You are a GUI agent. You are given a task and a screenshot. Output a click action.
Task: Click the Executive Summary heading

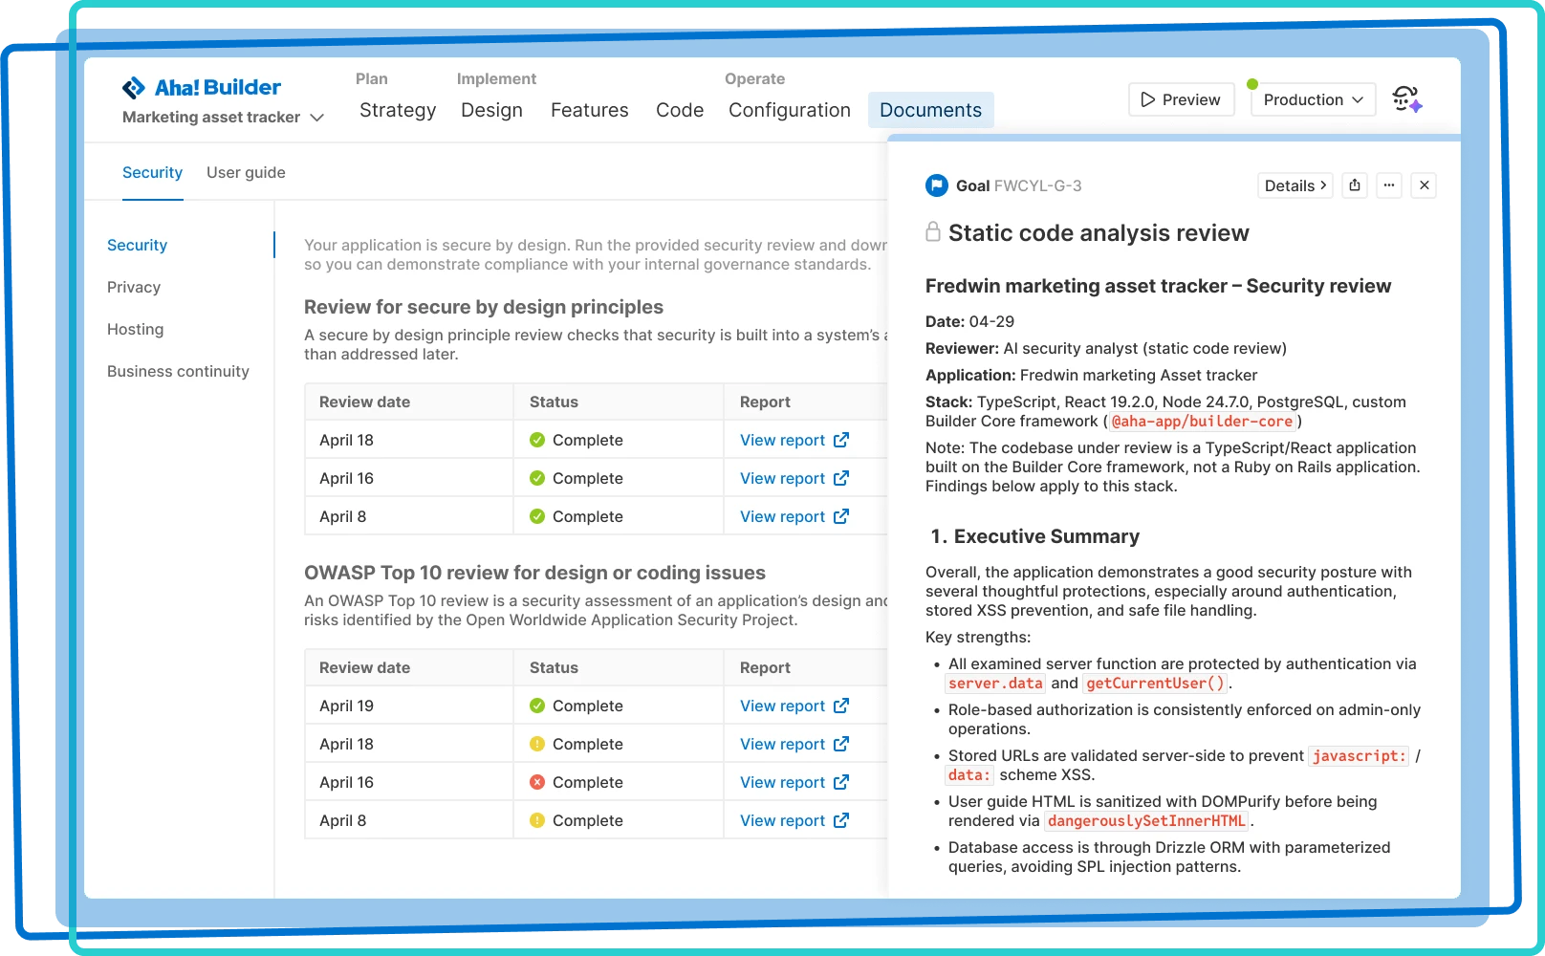click(1035, 536)
